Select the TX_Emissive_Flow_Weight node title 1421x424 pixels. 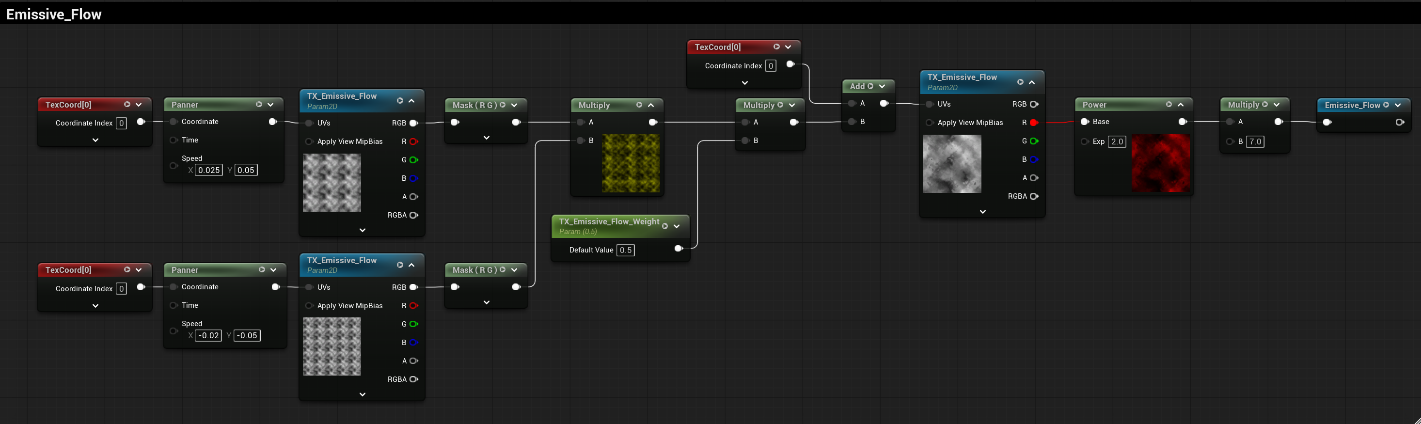[x=609, y=221]
